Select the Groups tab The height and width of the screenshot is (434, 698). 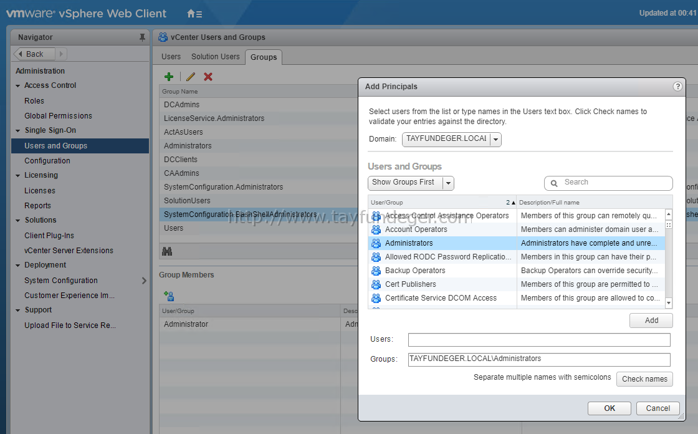(x=264, y=57)
